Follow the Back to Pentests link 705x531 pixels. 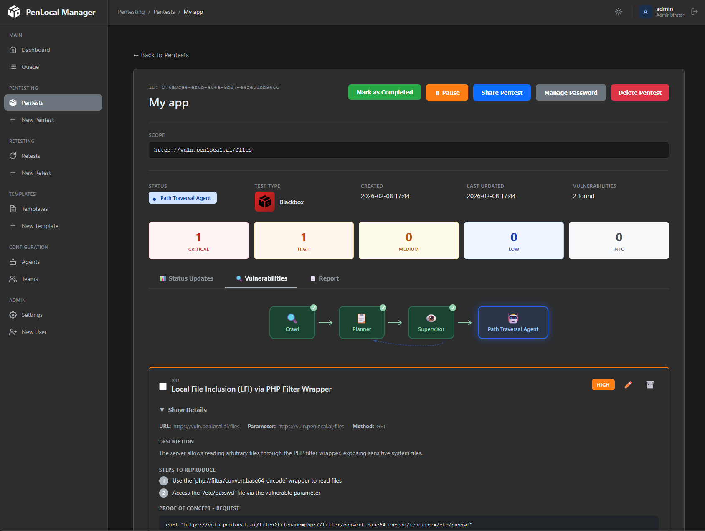[161, 55]
